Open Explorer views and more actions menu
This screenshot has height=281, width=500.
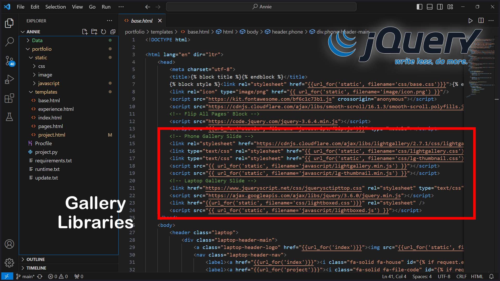tap(109, 21)
